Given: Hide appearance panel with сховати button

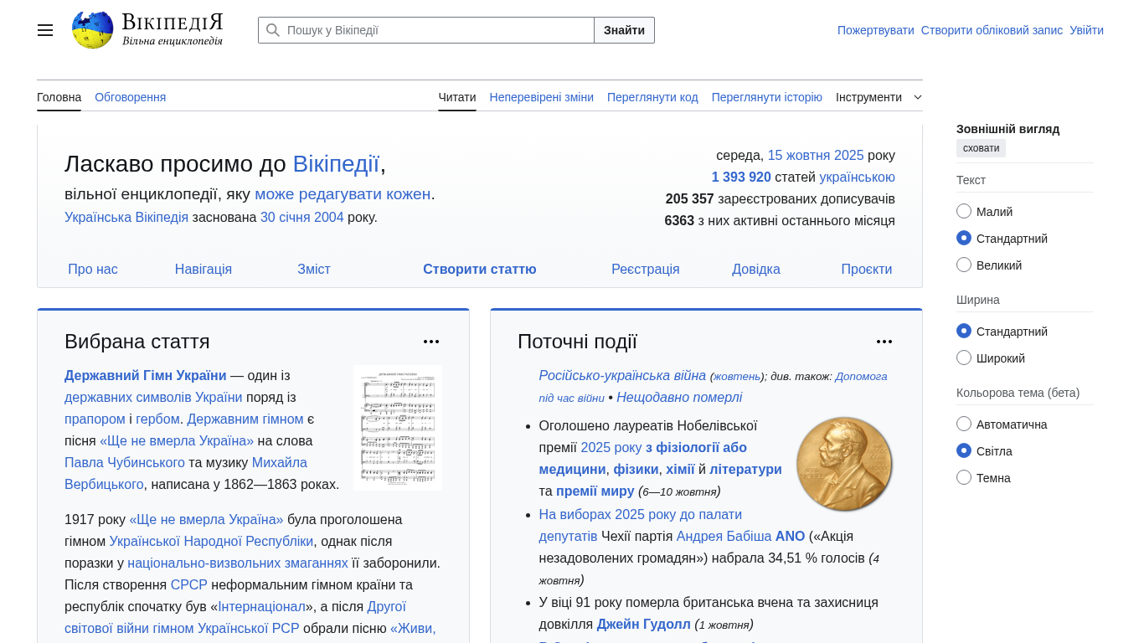Looking at the screenshot, I should [x=981, y=148].
